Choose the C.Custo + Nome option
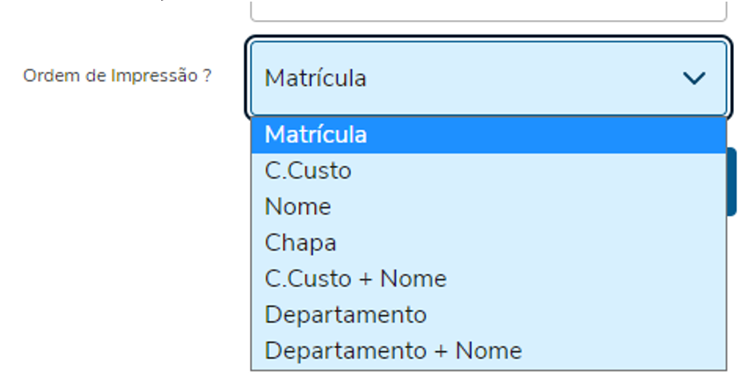The width and height of the screenshot is (742, 376). click(x=356, y=278)
